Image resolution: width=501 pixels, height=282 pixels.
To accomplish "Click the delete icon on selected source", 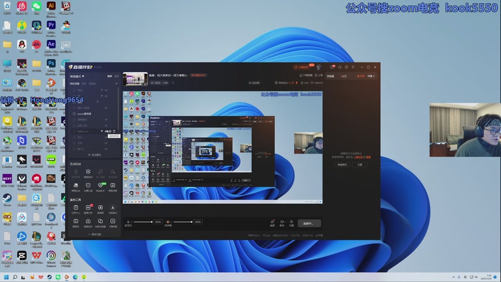I will 114,131.
